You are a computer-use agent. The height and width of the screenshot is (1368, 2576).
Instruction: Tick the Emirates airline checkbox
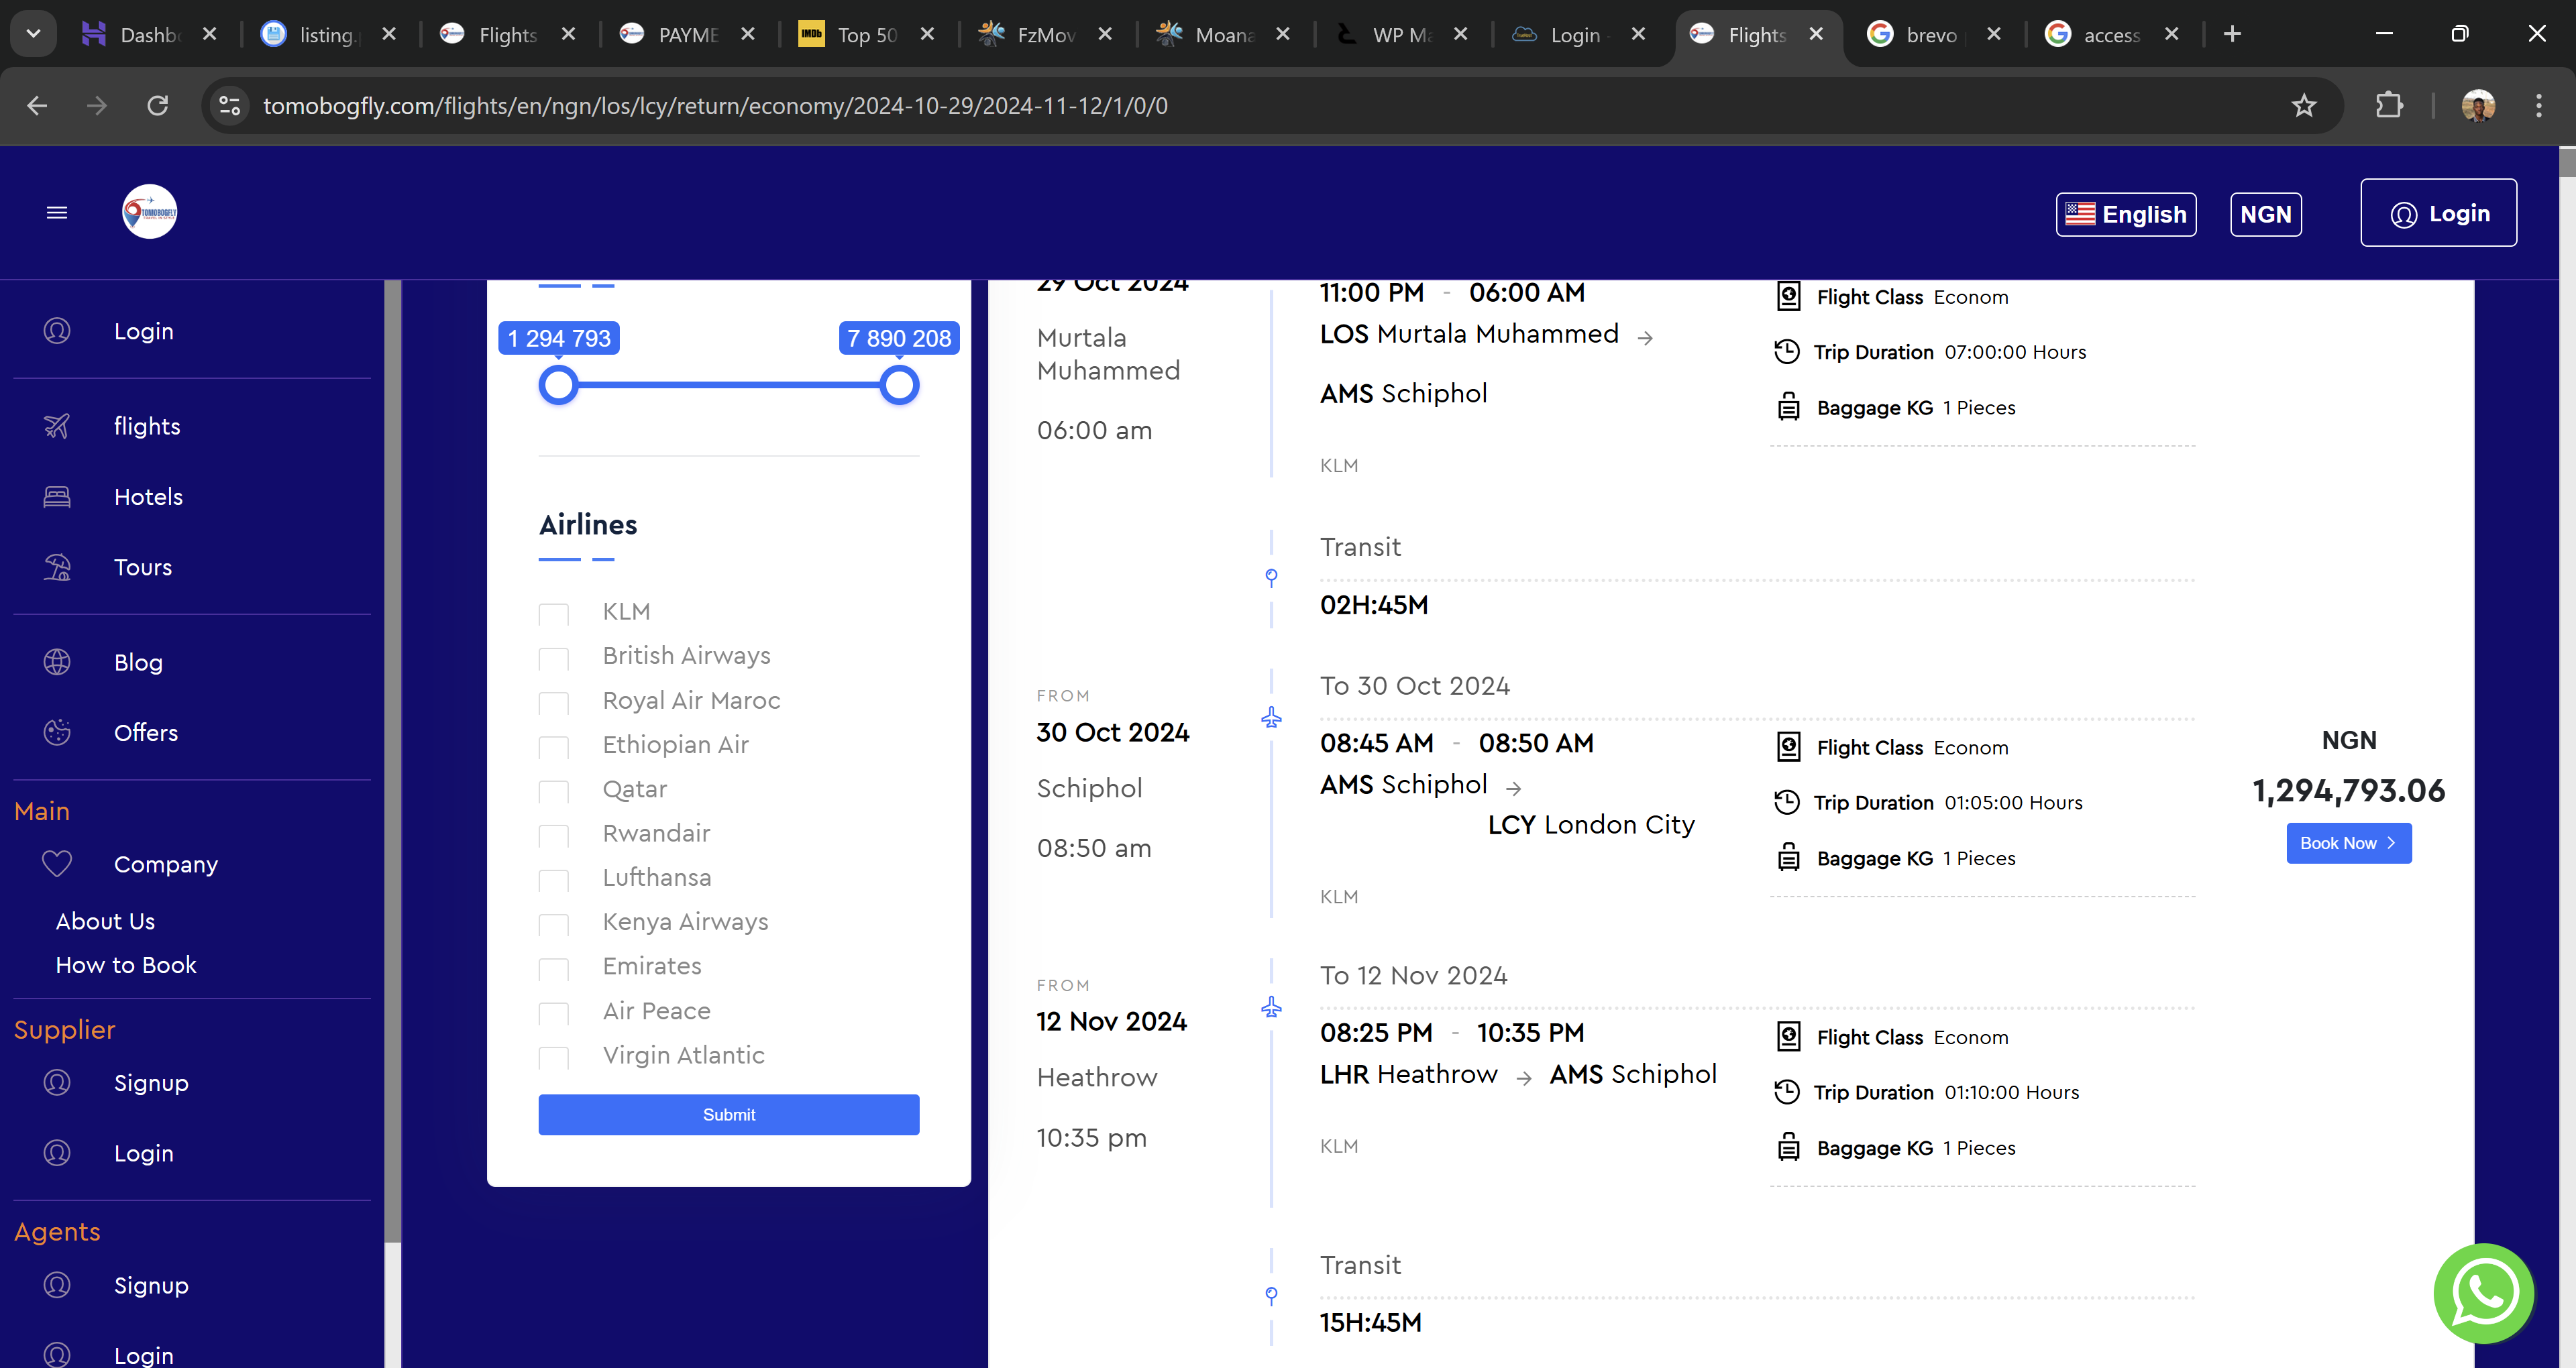click(553, 969)
